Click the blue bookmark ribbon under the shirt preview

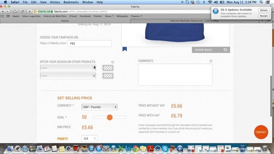[x=125, y=49]
